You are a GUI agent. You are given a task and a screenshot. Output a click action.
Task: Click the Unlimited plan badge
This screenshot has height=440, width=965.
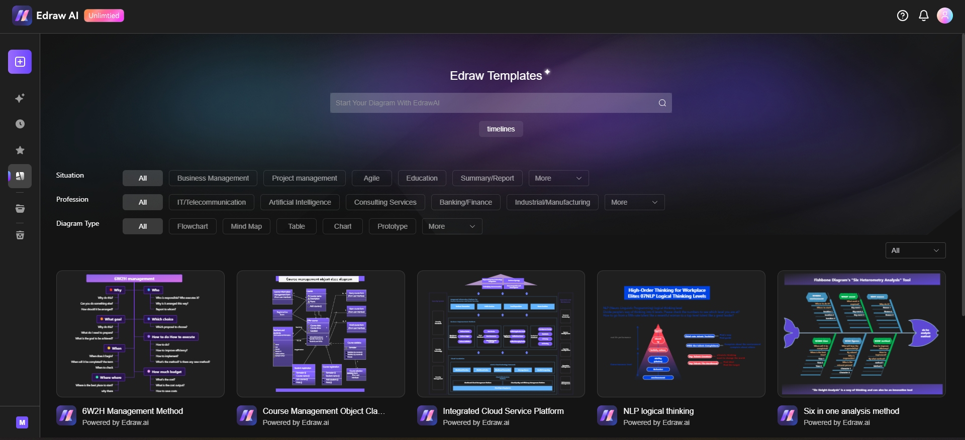pos(104,16)
